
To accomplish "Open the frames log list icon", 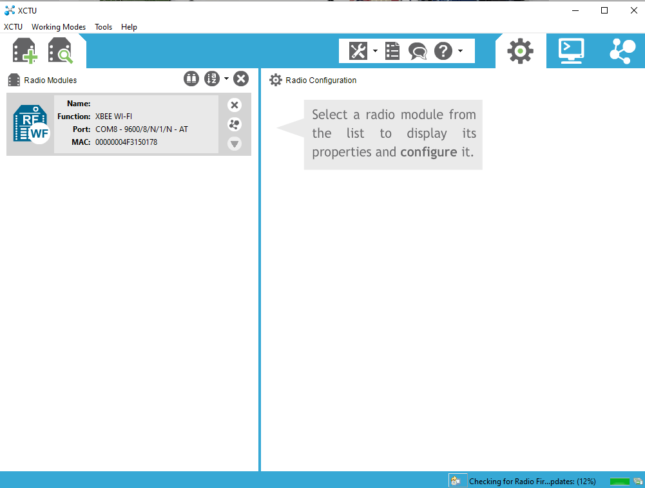I will pos(392,51).
